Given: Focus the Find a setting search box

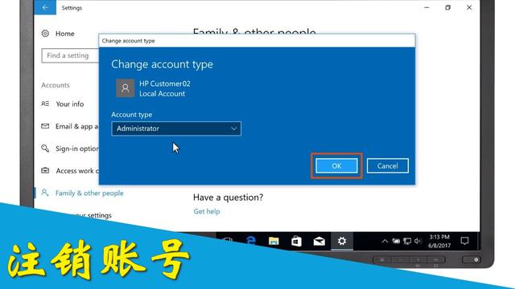Looking at the screenshot, I should coord(70,55).
